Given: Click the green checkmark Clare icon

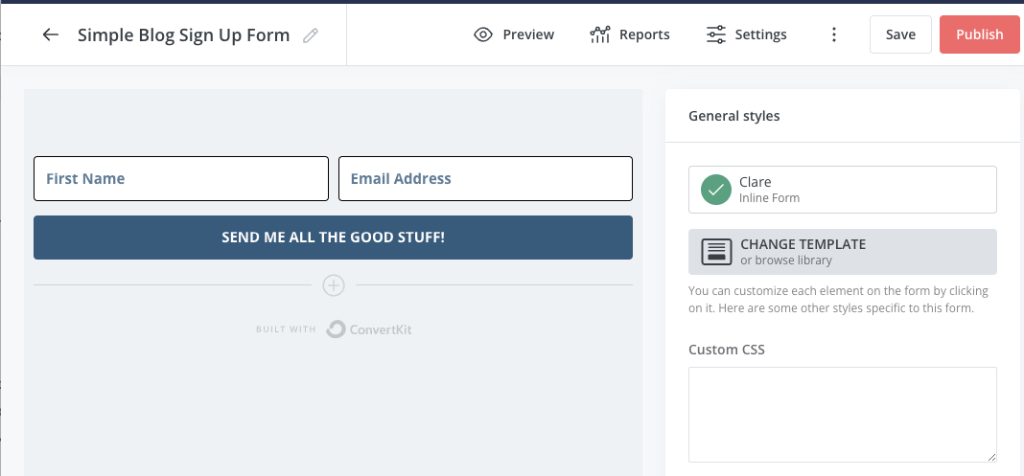Looking at the screenshot, I should (716, 190).
